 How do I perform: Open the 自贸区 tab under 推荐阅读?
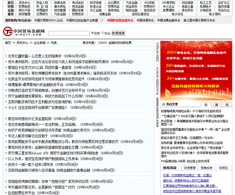(223, 168)
